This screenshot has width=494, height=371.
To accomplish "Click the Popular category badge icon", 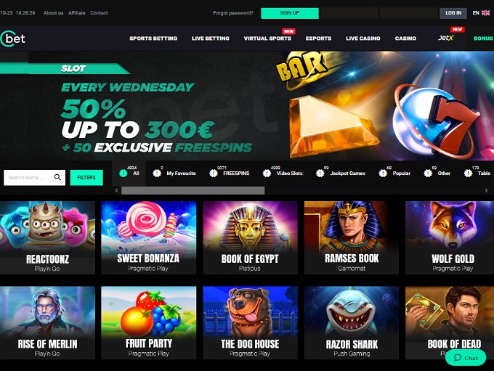I will [383, 173].
